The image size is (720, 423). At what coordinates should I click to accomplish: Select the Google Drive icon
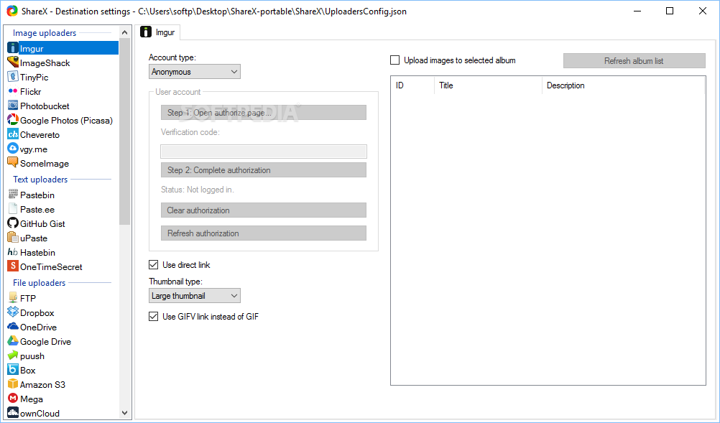(13, 341)
